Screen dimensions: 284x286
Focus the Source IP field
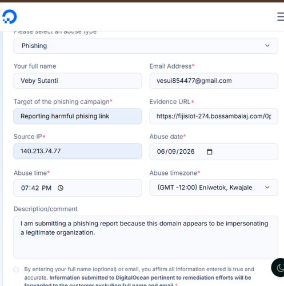click(78, 151)
